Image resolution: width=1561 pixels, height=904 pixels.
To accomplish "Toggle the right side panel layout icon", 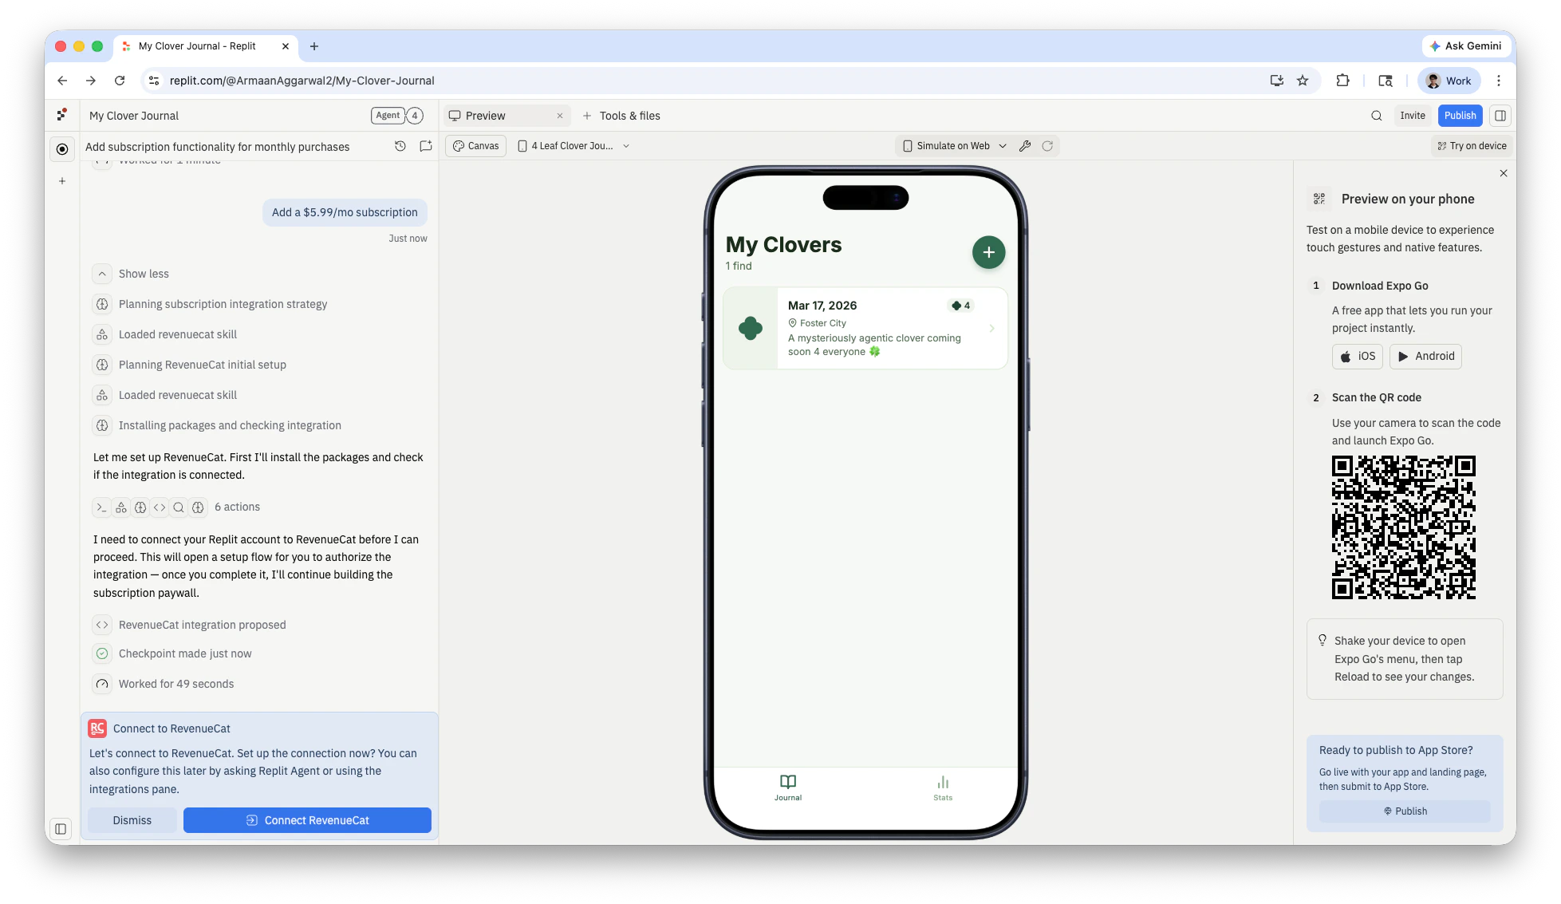I will (1500, 116).
